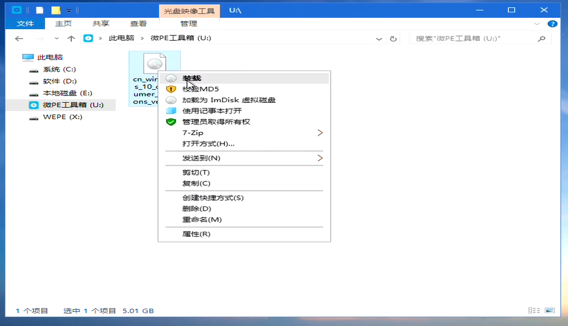Screen dimensions: 568x326
Task: Click the notepad icon beside 使用记事本打开
Action: coord(171,110)
